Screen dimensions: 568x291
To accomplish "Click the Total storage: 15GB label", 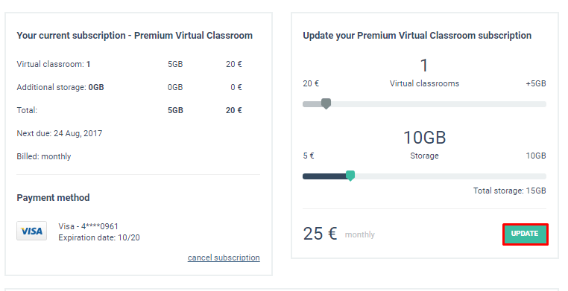I will pyautogui.click(x=509, y=191).
